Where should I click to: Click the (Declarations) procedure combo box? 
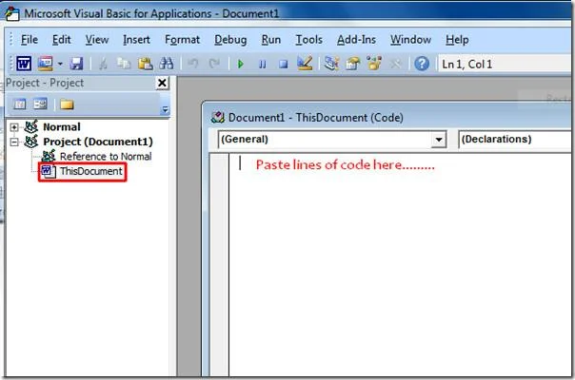point(516,140)
